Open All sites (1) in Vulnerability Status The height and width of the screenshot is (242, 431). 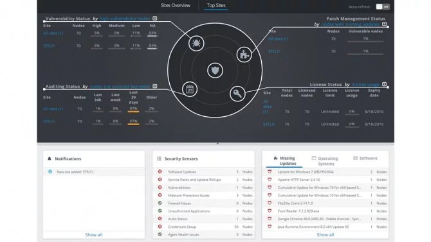(x=53, y=33)
